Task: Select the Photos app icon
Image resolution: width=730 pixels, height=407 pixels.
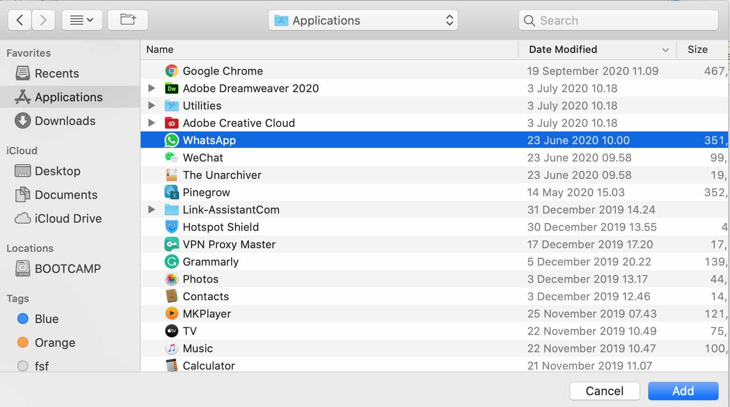Action: coord(172,279)
